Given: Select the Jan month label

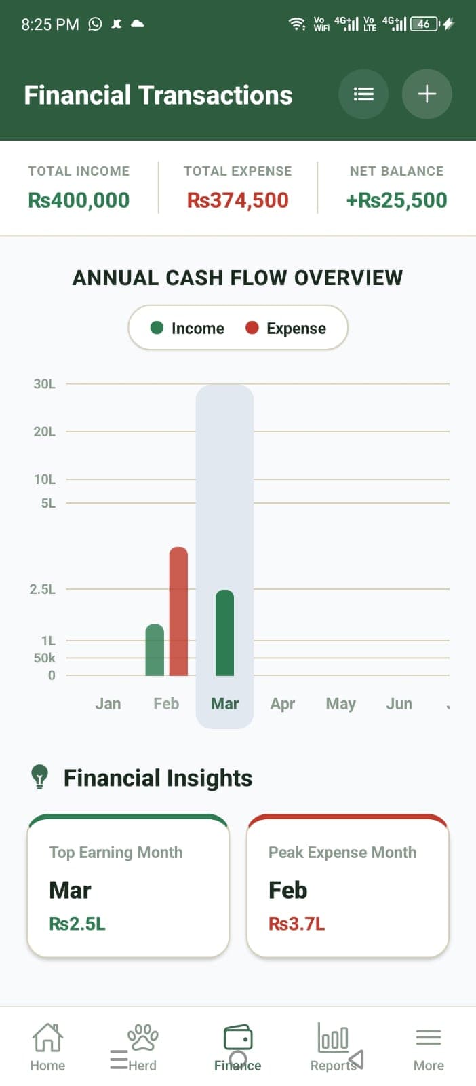Looking at the screenshot, I should [x=108, y=704].
